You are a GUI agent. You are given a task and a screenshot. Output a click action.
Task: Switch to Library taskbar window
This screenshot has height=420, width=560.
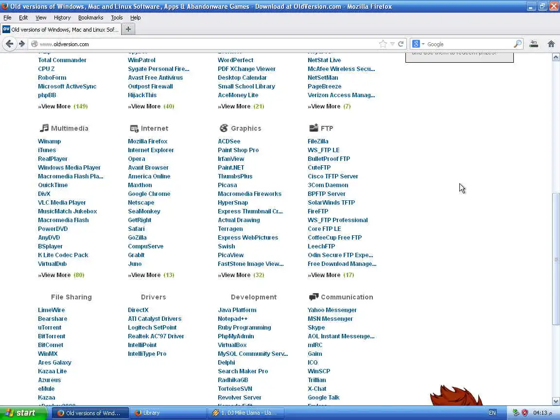click(x=168, y=413)
